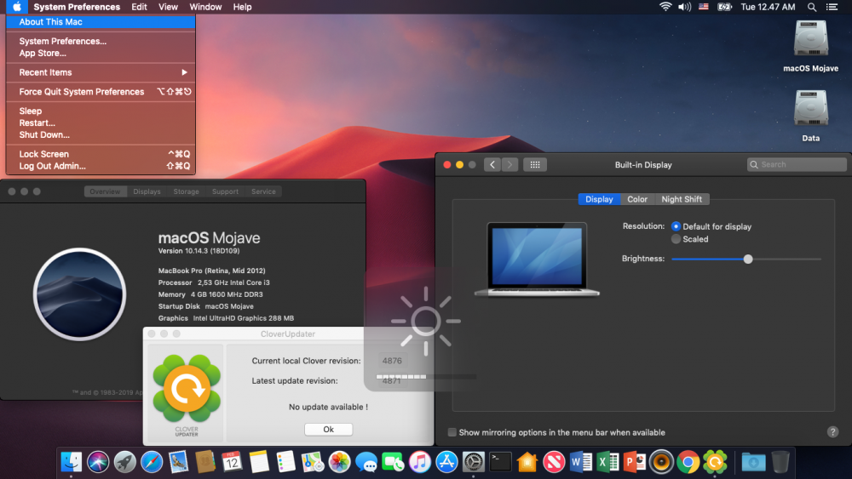Image resolution: width=852 pixels, height=479 pixels.
Task: Open Notes app in Dock
Action: click(259, 462)
